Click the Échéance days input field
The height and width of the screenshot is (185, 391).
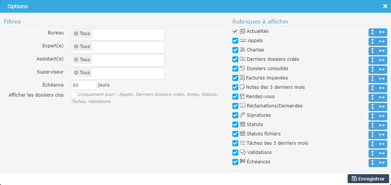tap(83, 85)
